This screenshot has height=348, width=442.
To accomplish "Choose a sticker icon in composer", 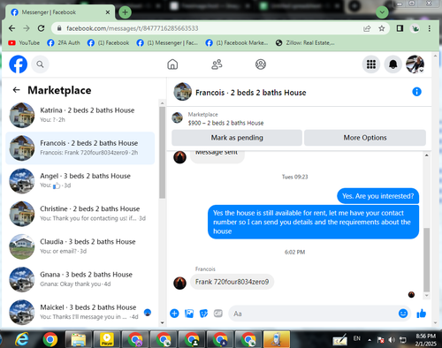I will 203,314.
